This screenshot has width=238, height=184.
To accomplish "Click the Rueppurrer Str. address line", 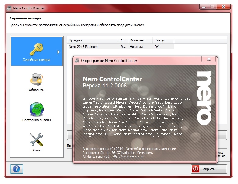I will (118, 153).
